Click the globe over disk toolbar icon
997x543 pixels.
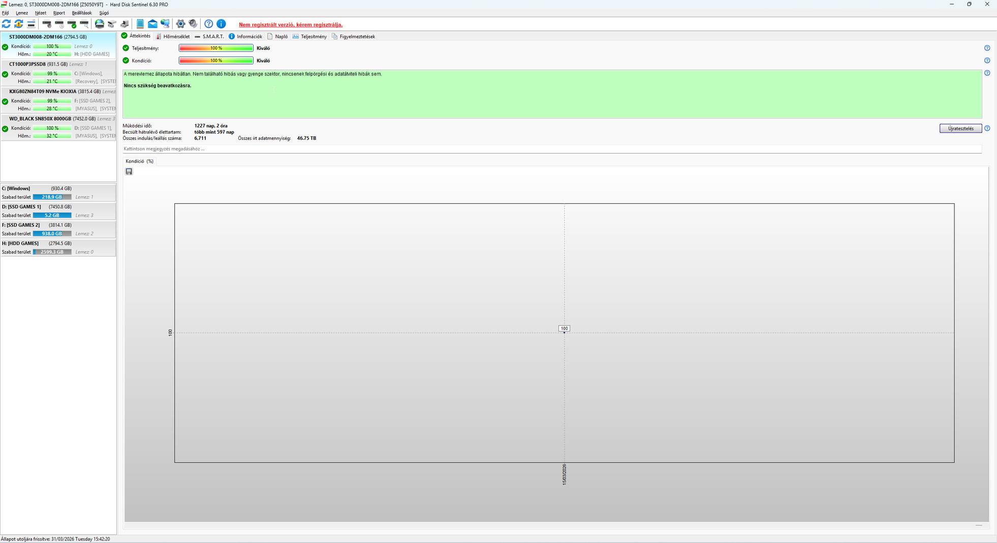click(x=100, y=24)
